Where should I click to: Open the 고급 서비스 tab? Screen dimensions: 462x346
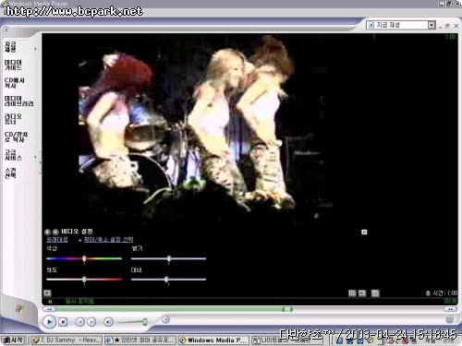(x=17, y=155)
